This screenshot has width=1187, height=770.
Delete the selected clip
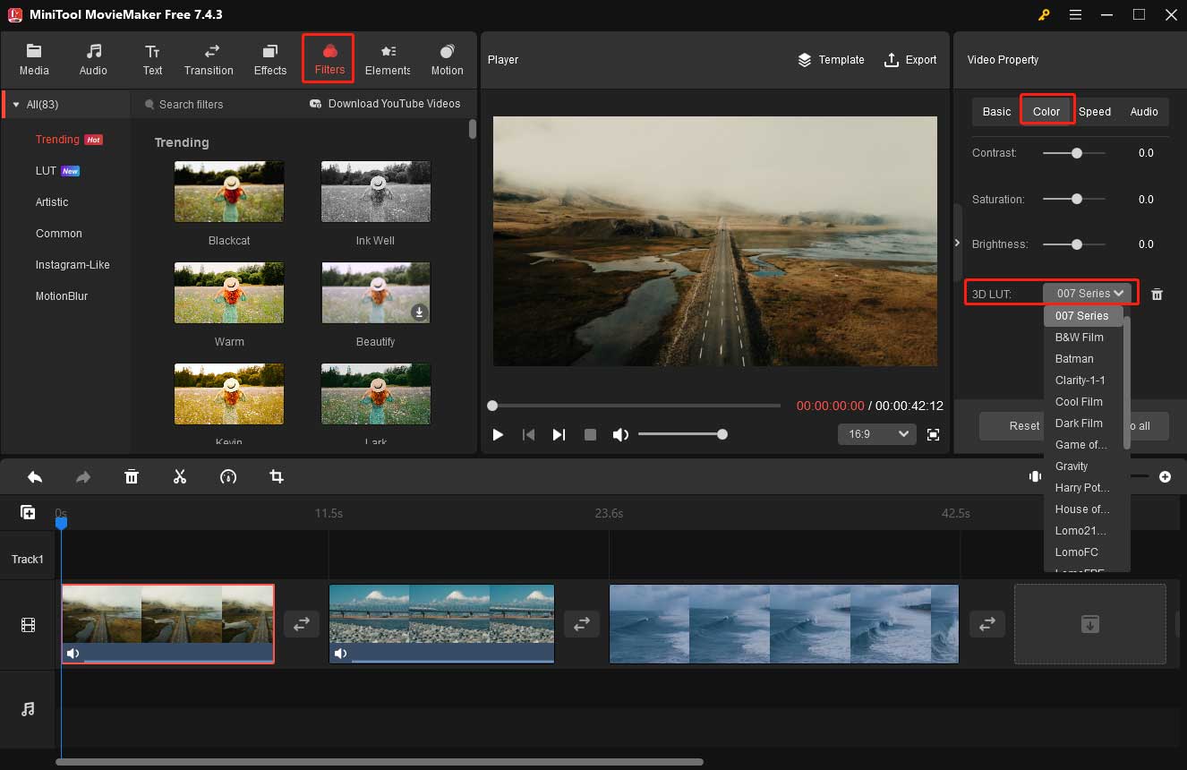click(132, 477)
